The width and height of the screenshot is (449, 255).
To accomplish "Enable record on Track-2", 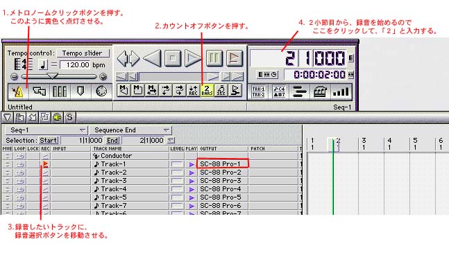I will (x=45, y=173).
